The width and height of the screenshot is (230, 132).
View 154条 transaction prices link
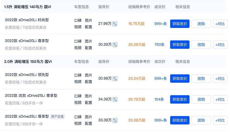(159, 99)
